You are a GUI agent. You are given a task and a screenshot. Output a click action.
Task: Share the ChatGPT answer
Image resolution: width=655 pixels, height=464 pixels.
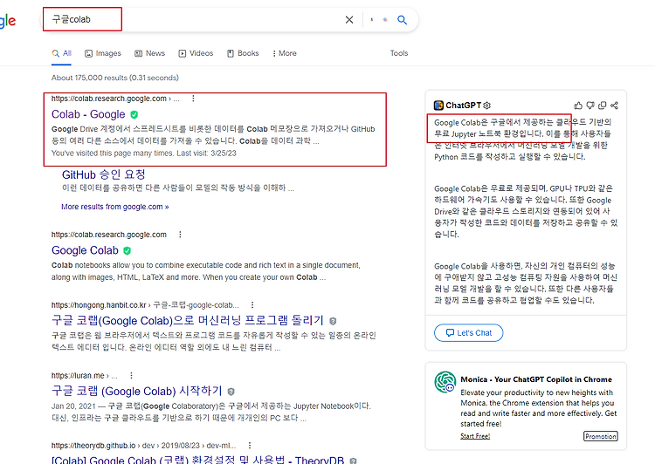coord(614,106)
